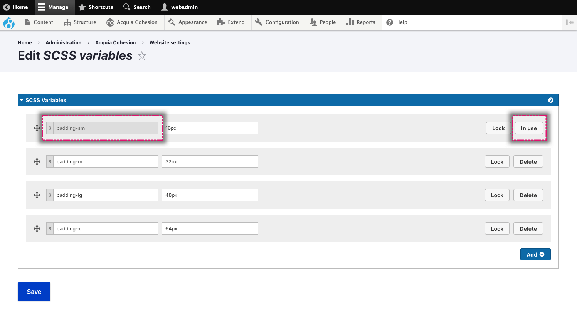Screen dimensions: 577x314
Task: Click the star favorite icon beside page title
Action: (142, 56)
